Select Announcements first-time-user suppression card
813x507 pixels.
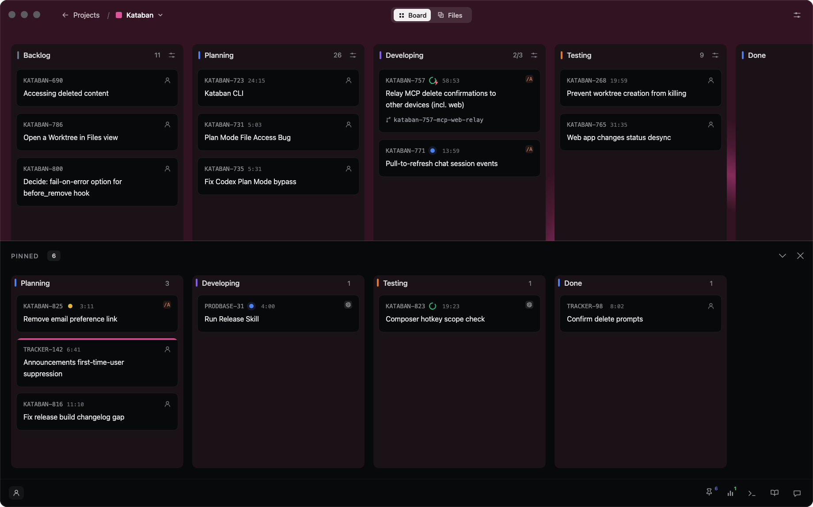coord(97,362)
